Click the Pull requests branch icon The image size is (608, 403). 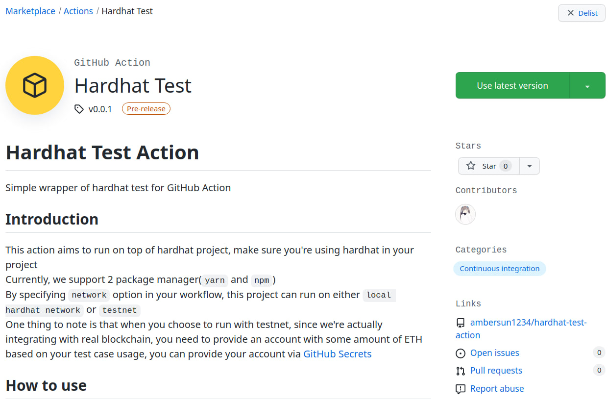[x=461, y=371]
